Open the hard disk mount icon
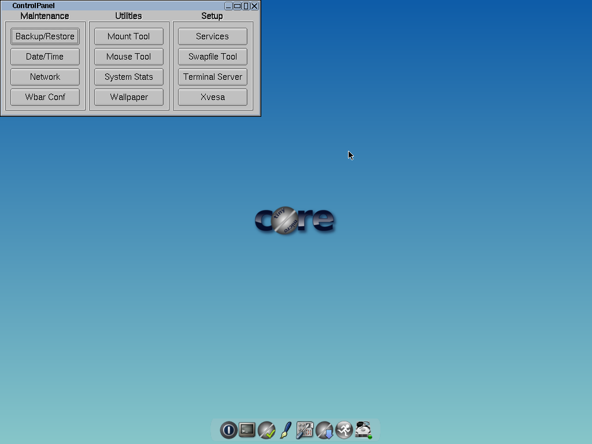592x444 pixels. (363, 430)
